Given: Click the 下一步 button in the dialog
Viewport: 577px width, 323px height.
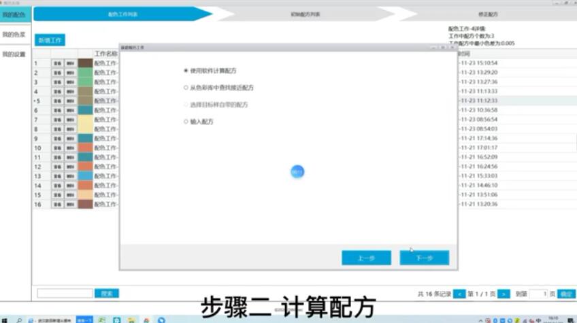Looking at the screenshot, I should 425,258.
